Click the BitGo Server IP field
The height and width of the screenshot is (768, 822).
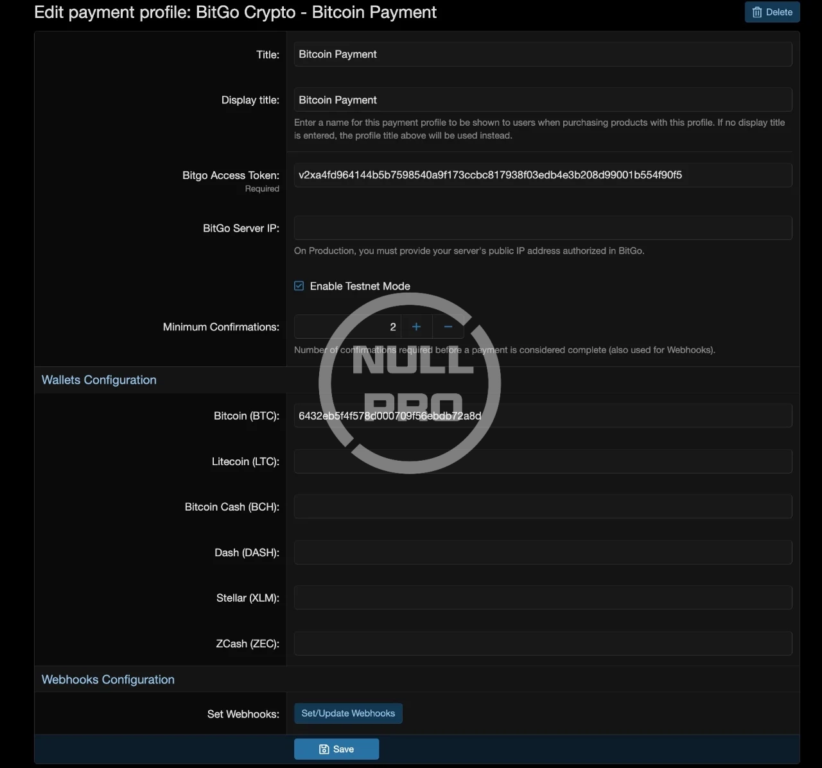point(543,228)
